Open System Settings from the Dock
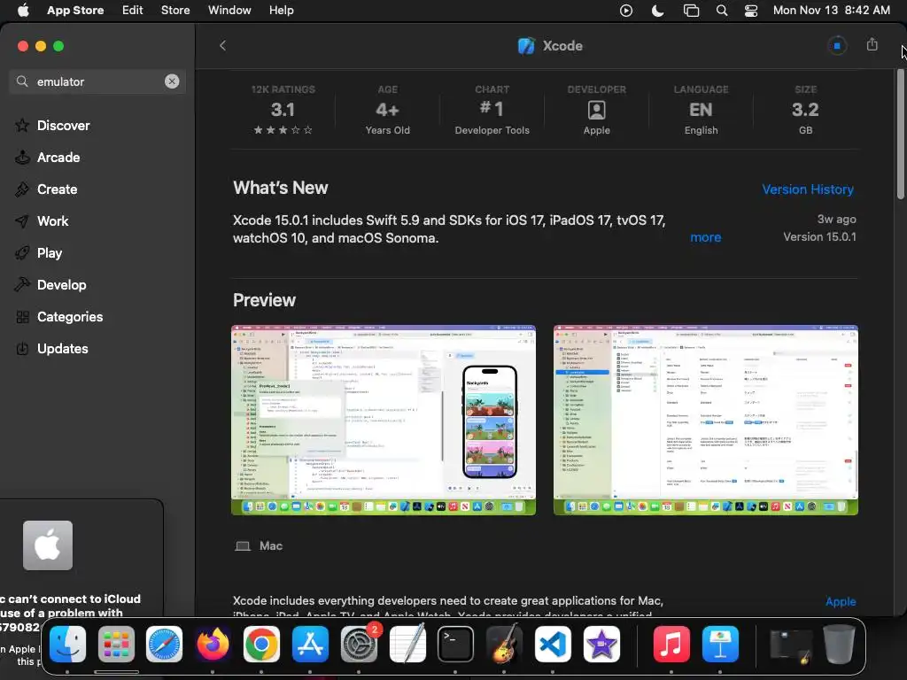Screen dimensions: 907x680 [x=360, y=644]
